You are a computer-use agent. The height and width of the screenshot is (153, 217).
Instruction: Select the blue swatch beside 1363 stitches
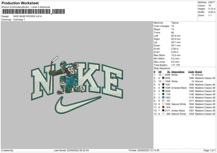point(163,97)
